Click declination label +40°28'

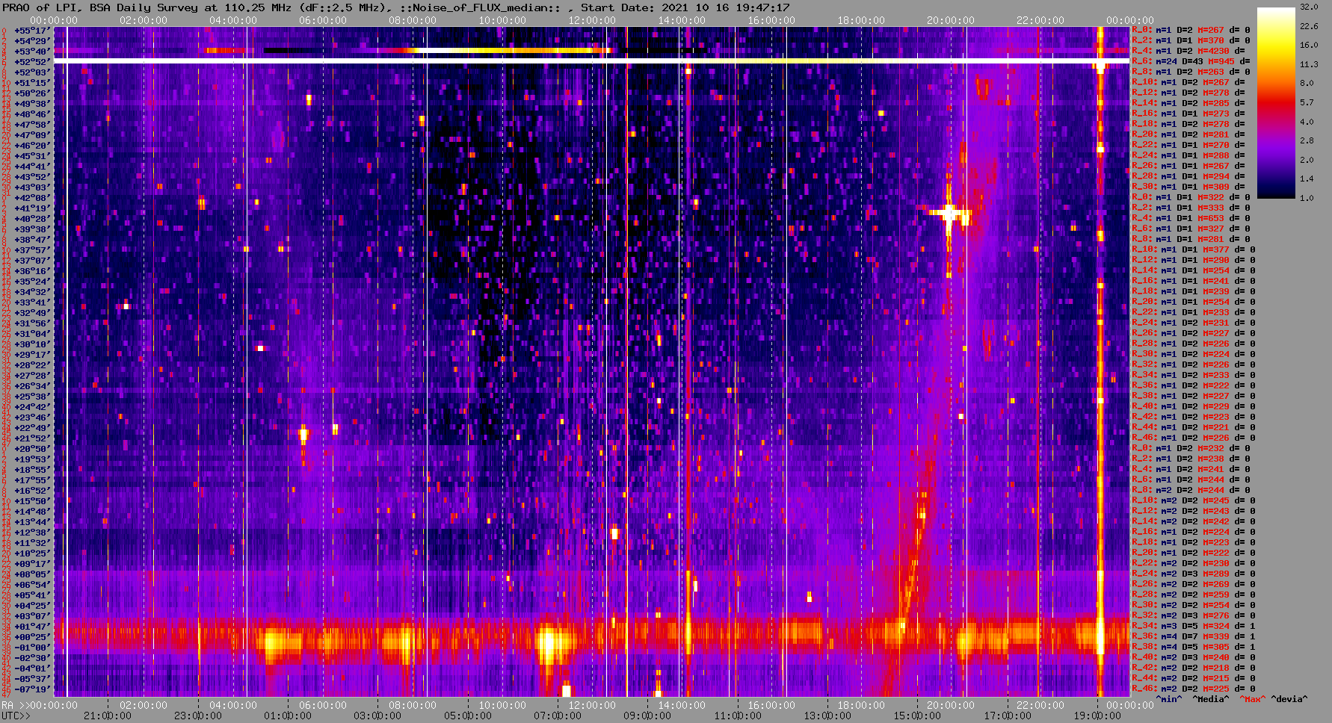[x=32, y=219]
